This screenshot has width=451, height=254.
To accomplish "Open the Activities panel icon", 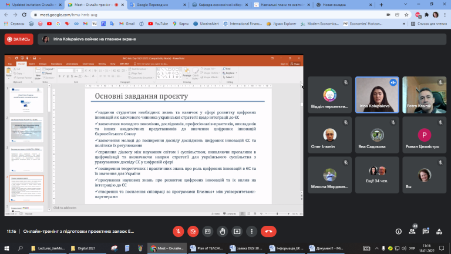I will click(439, 231).
